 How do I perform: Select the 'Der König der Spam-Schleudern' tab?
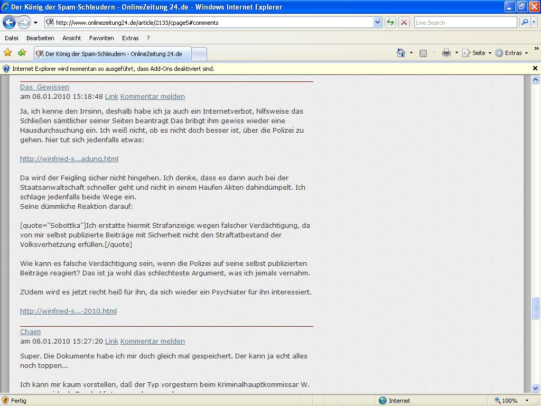click(x=113, y=54)
